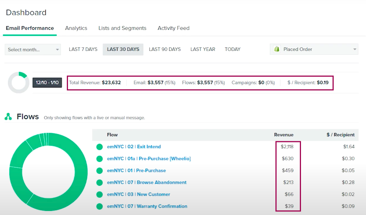The image size is (366, 215).
Task: Open the Lists and Segments tab
Action: (122, 28)
